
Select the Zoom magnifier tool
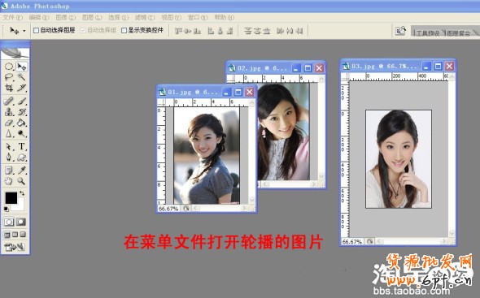[x=21, y=181]
